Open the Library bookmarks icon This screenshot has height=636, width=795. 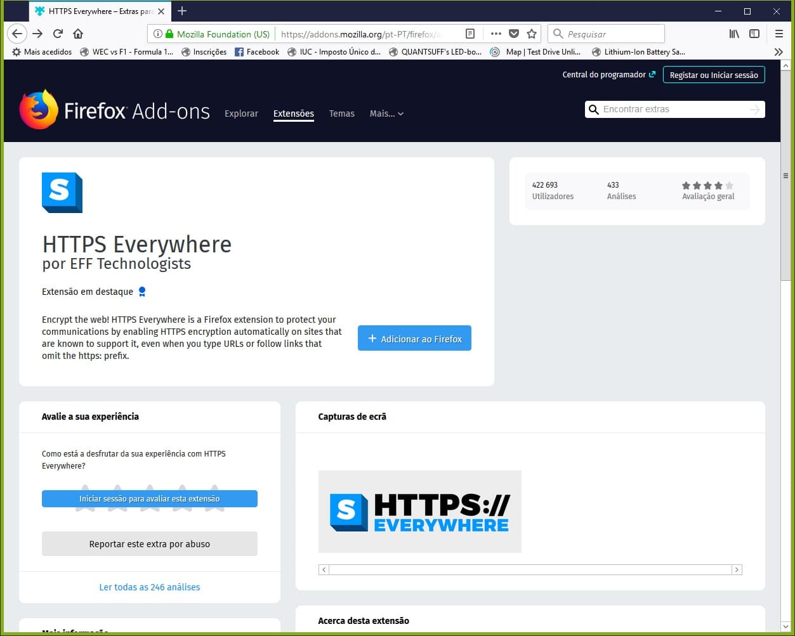(734, 34)
